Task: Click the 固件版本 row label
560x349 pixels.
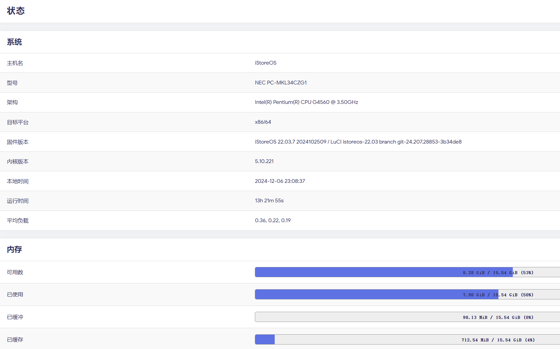Action: point(18,142)
